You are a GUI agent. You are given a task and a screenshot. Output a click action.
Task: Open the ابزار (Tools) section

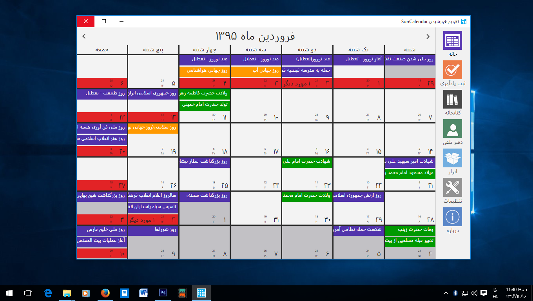click(x=453, y=161)
